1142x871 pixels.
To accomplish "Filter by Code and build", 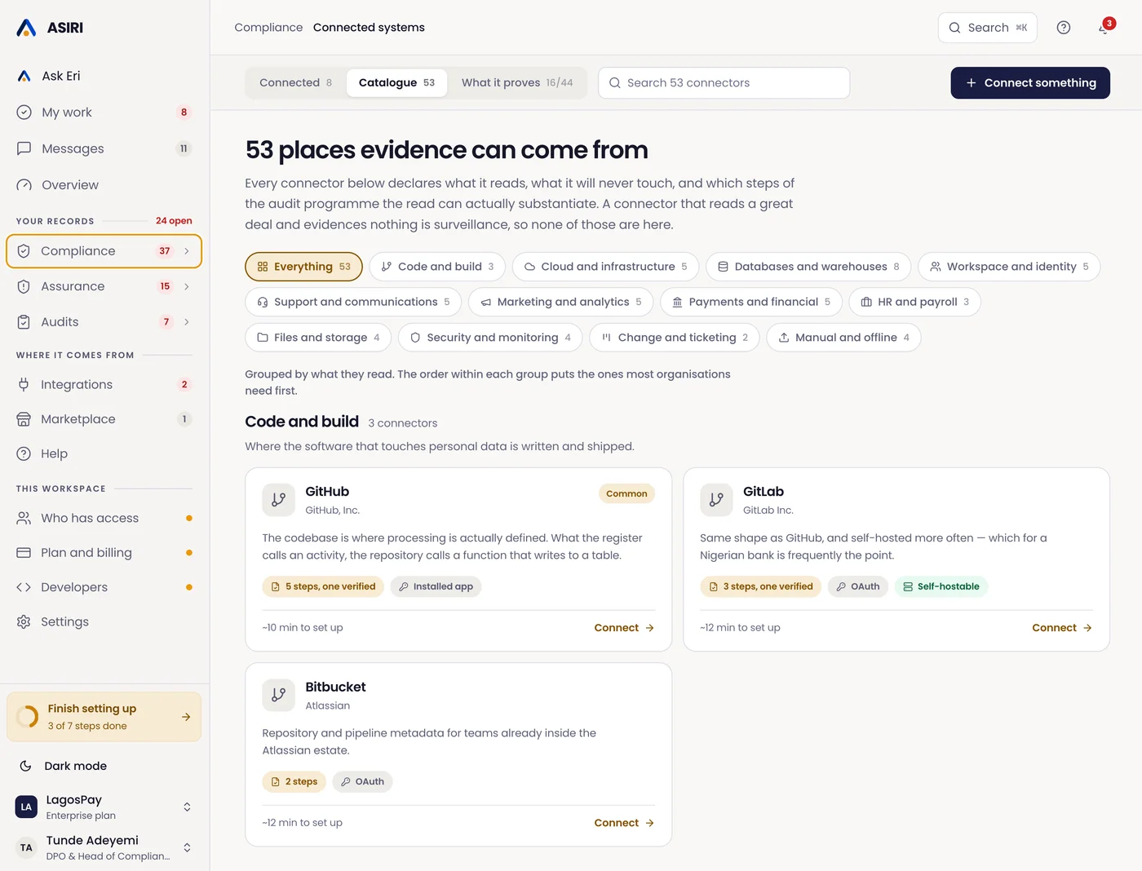I will click(437, 267).
